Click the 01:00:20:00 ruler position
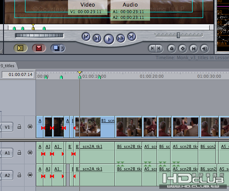229x191 pixels. point(152,76)
